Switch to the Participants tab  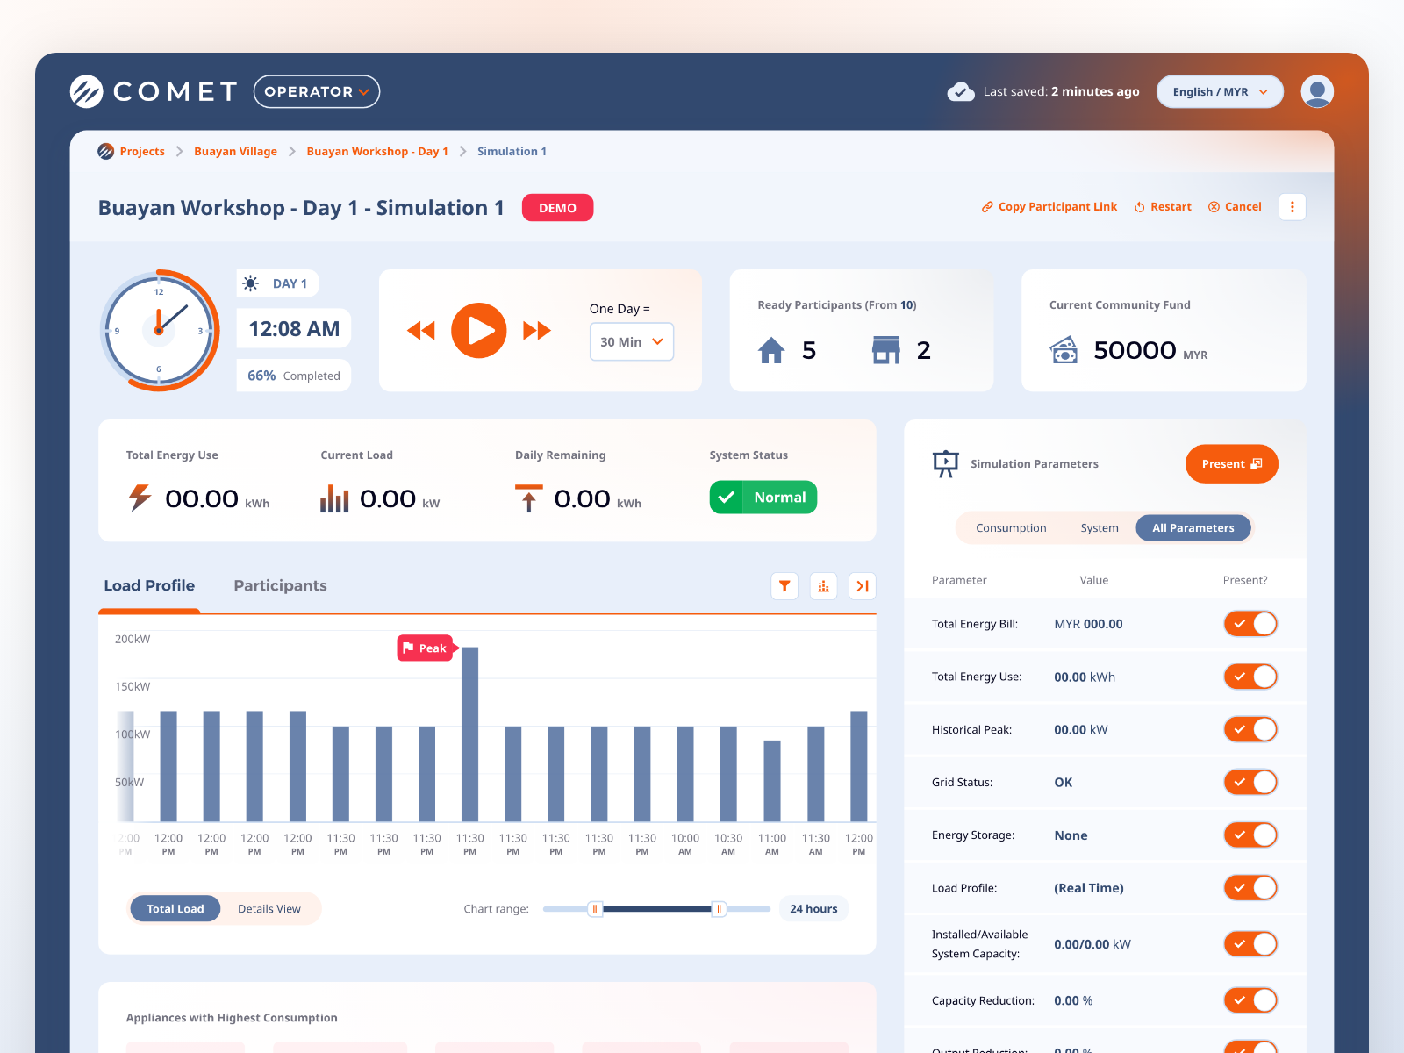[x=280, y=585]
